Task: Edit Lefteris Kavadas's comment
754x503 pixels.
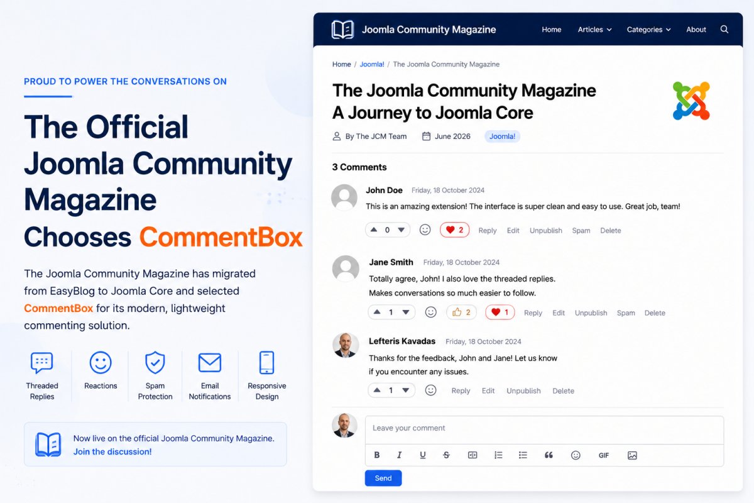Action: click(488, 391)
